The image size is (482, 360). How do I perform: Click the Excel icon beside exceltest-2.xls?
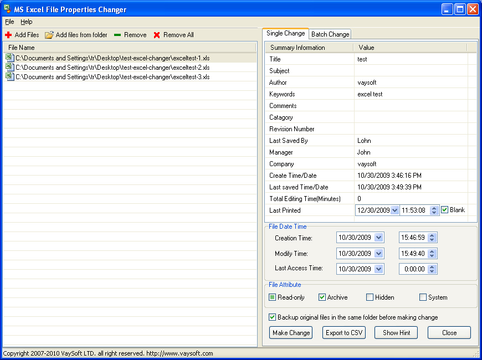point(10,67)
